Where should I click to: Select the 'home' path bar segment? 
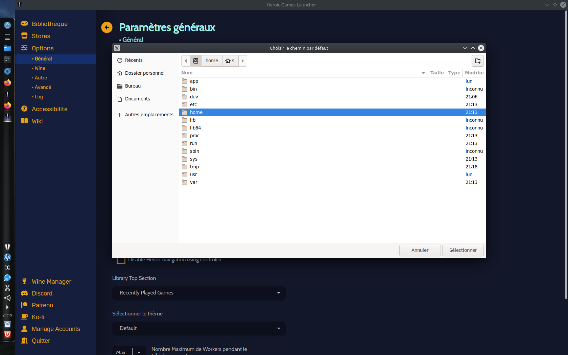212,61
